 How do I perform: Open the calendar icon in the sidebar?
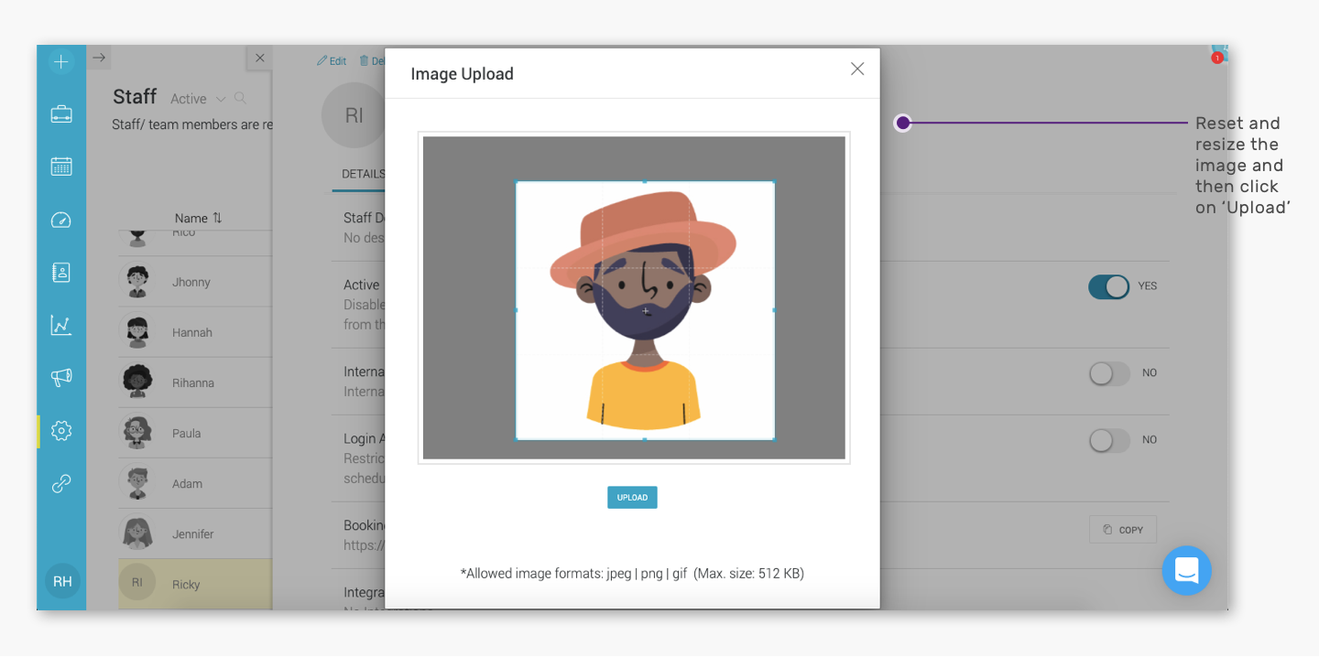click(61, 167)
